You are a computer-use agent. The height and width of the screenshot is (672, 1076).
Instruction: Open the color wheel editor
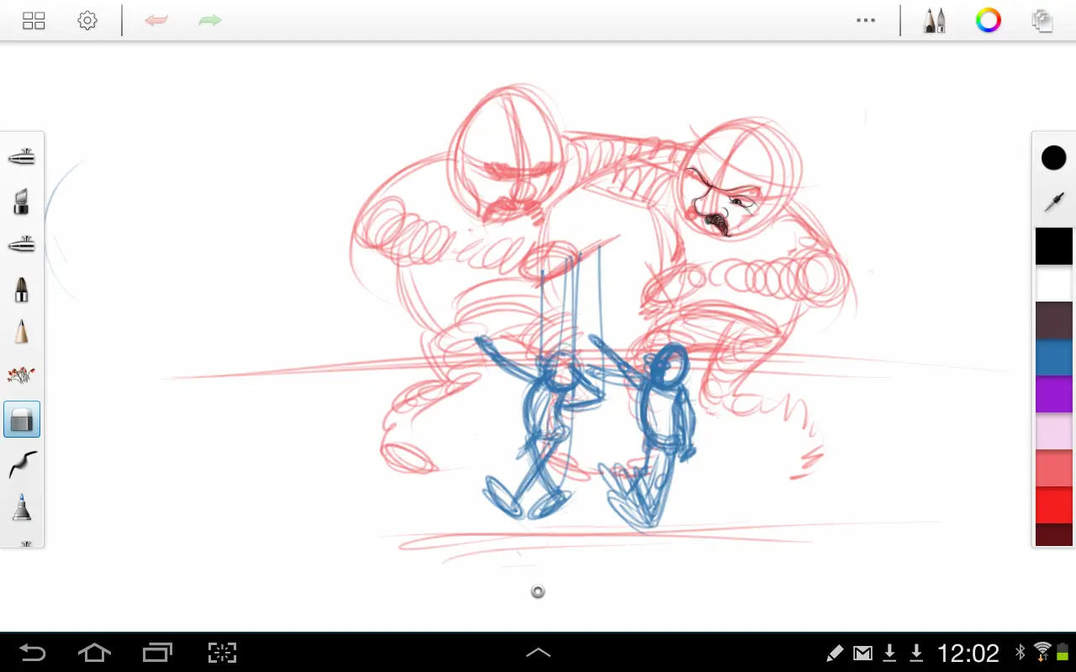989,21
